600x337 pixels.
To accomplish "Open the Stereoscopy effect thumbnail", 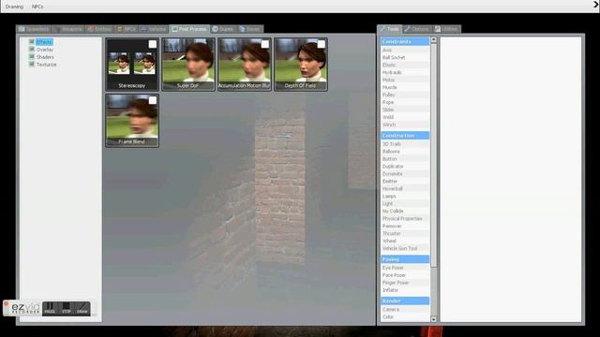I will [x=132, y=65].
